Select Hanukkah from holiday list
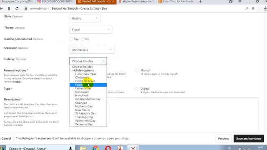267x150 pixels. tap(88, 95)
